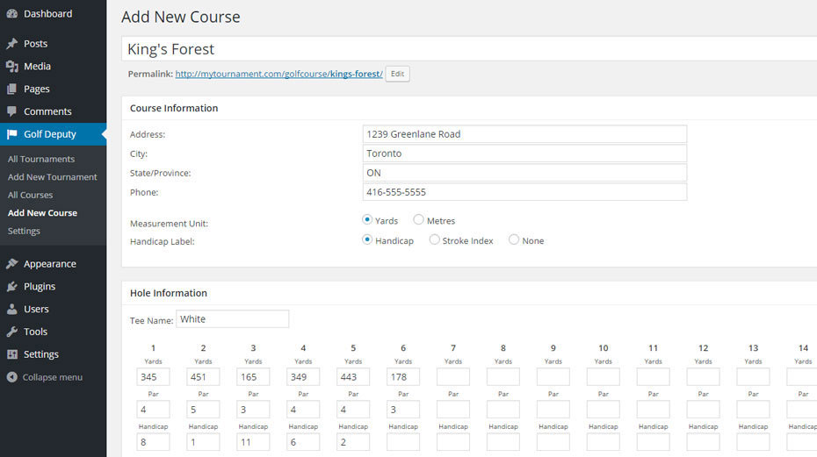This screenshot has height=457, width=817.
Task: Click the Collapse menu arrow icon
Action: pyautogui.click(x=12, y=377)
